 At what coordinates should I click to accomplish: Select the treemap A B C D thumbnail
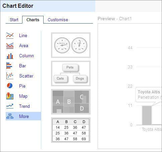pos(71,102)
